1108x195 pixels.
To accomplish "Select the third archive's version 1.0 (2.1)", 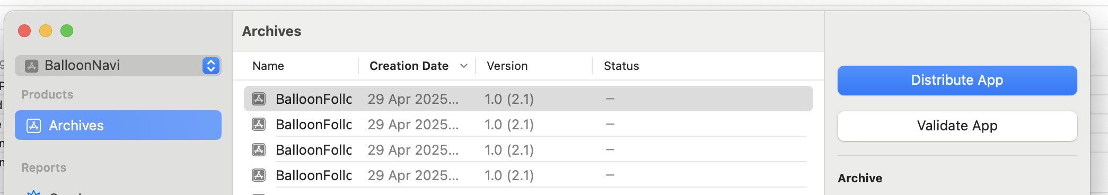I will pyautogui.click(x=509, y=150).
